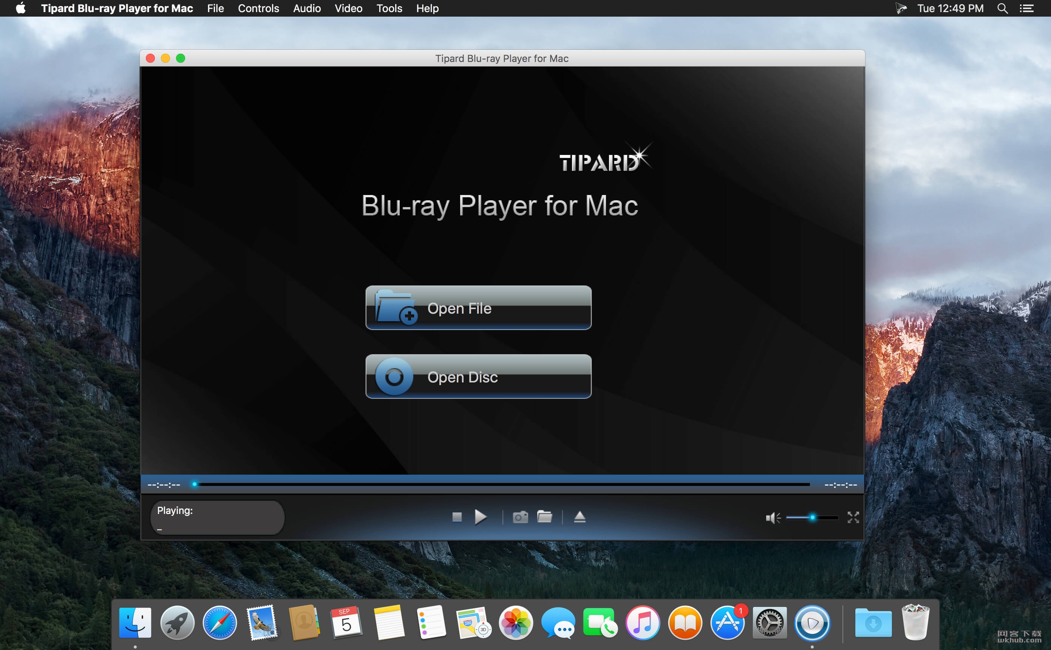Click the bird status icon in menu bar
The image size is (1051, 650).
[901, 8]
